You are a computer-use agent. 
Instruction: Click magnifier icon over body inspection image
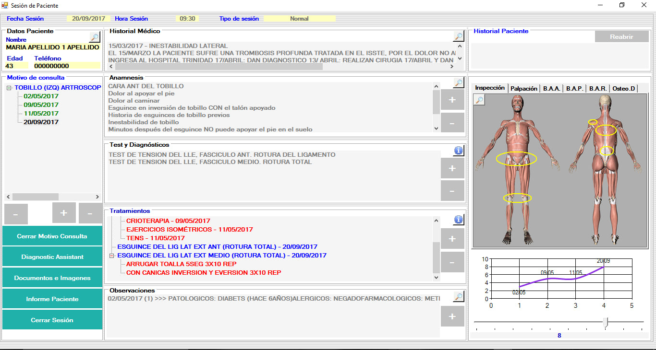[479, 100]
